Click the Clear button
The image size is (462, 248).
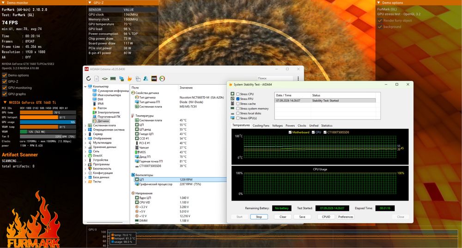(283, 217)
